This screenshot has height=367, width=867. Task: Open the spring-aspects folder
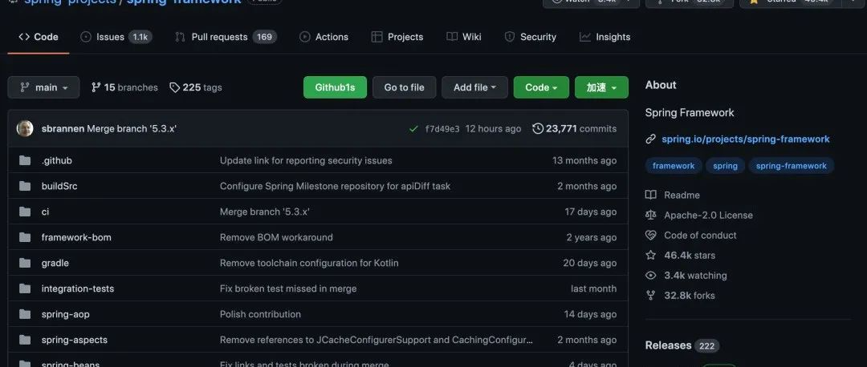(75, 340)
